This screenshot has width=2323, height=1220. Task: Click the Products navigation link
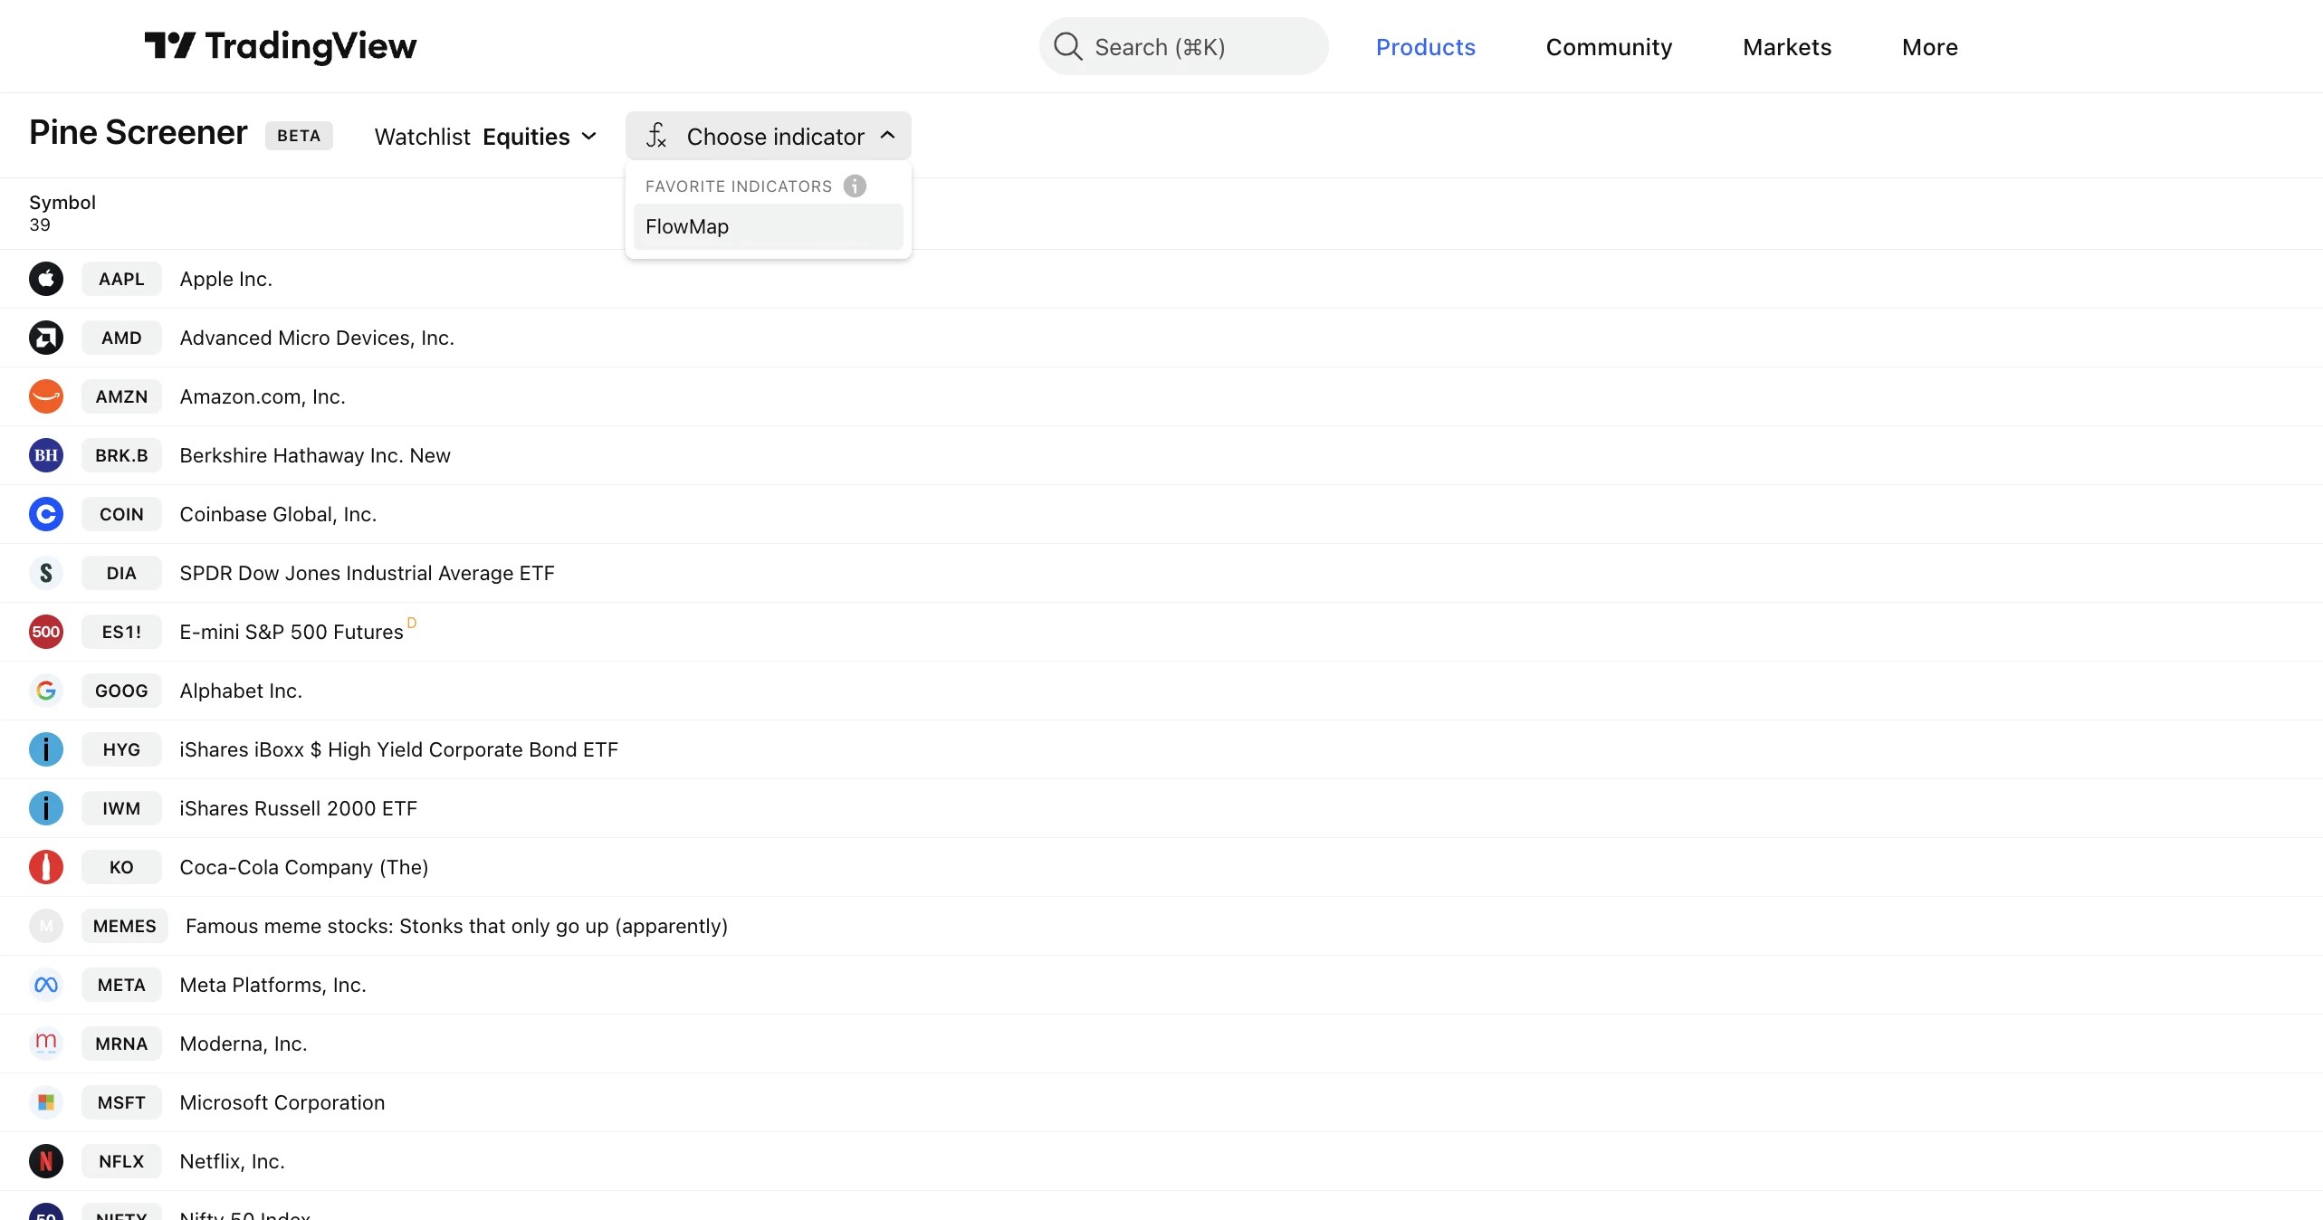coord(1425,47)
